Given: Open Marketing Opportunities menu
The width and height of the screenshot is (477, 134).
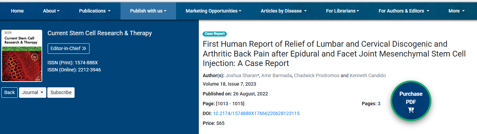Looking at the screenshot, I should 213,11.
